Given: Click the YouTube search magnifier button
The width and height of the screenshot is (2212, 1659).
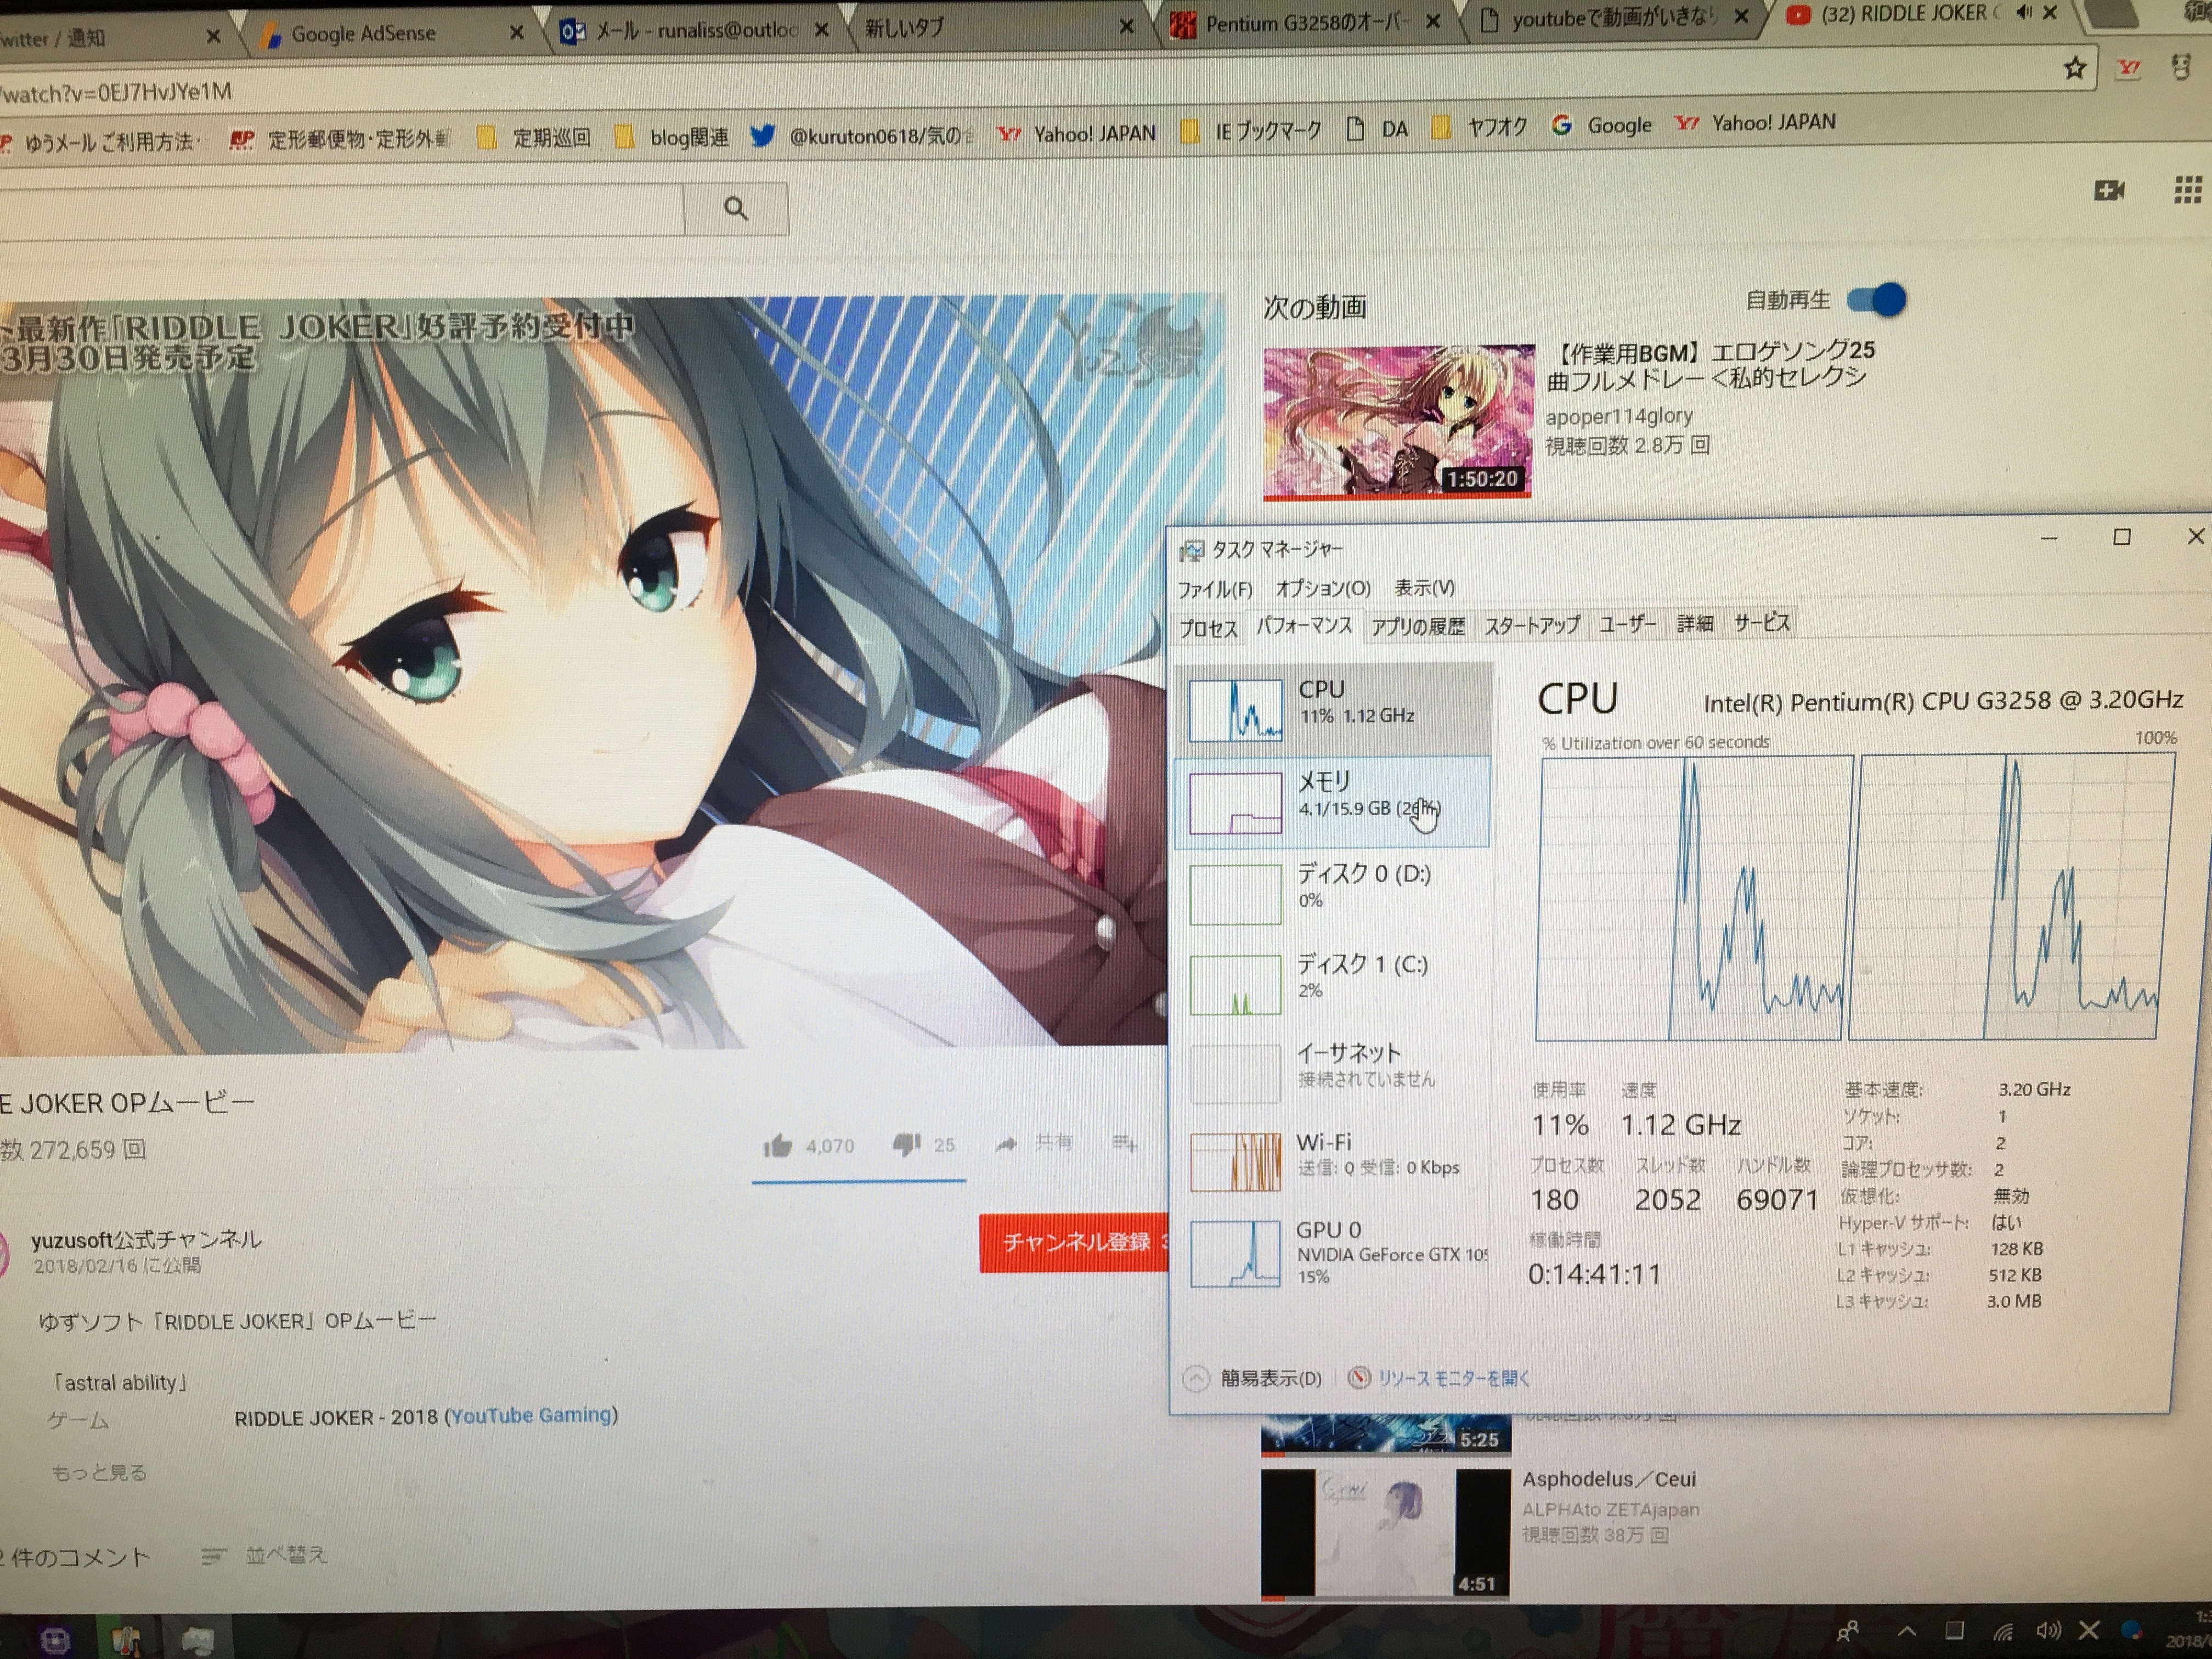Looking at the screenshot, I should pyautogui.click(x=736, y=209).
